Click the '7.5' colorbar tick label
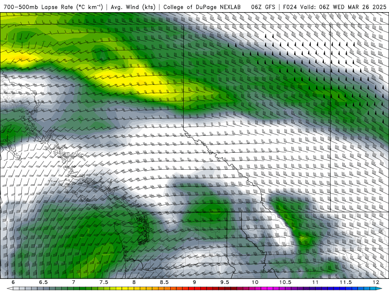 click(x=104, y=282)
